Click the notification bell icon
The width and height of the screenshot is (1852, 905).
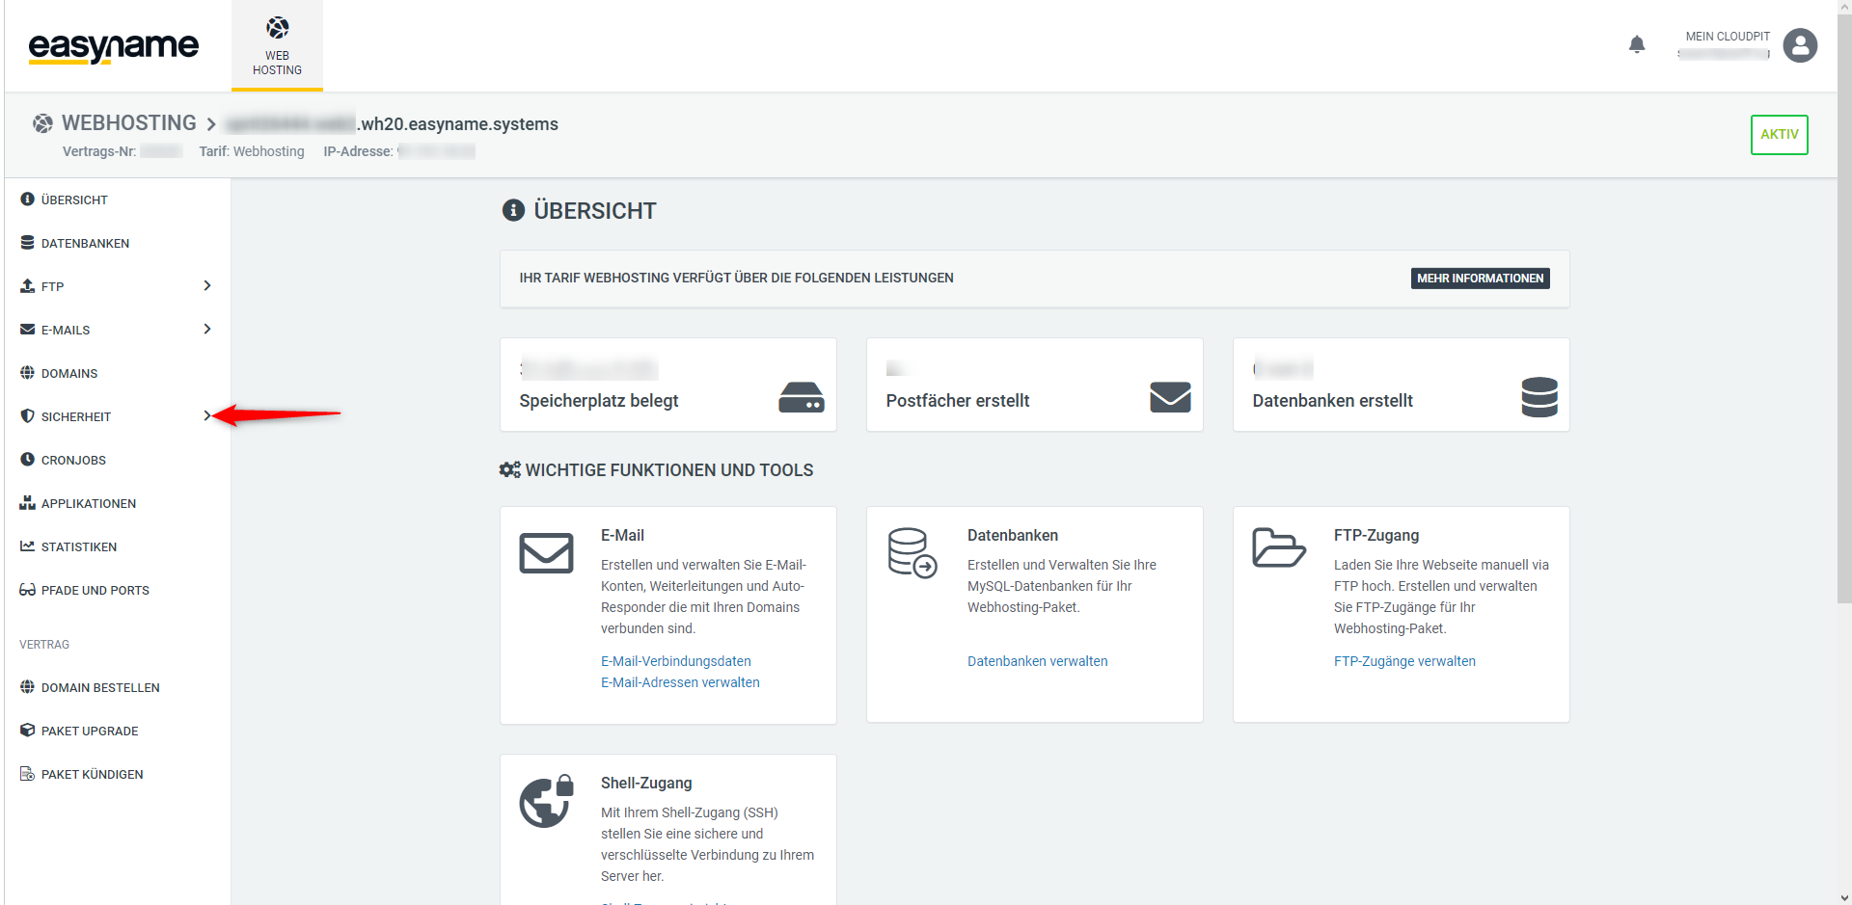1636,44
